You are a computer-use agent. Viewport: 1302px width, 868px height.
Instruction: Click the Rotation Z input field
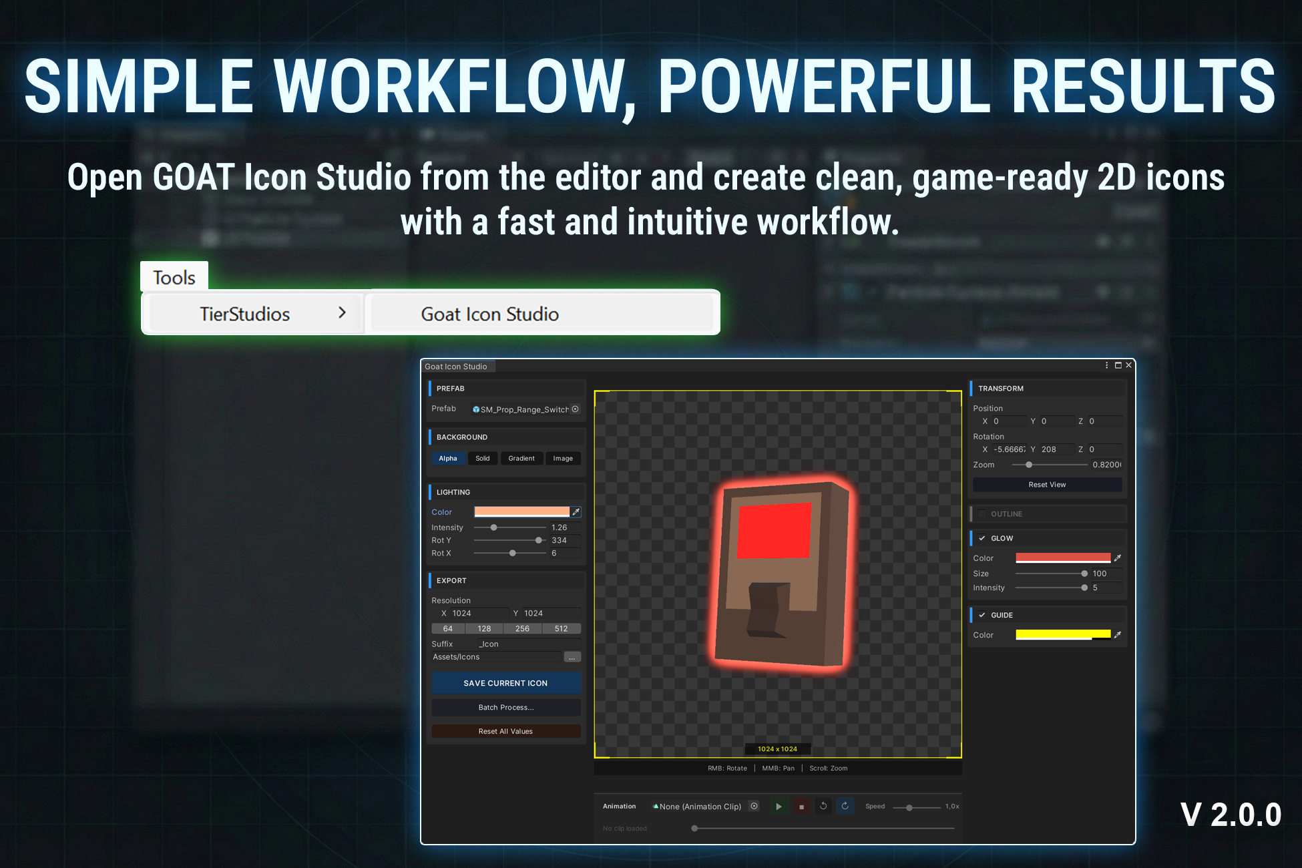[1105, 449]
